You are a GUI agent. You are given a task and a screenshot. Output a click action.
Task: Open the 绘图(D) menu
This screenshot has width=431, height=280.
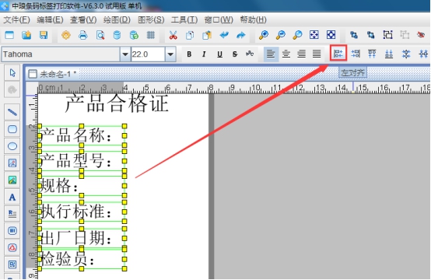117,19
